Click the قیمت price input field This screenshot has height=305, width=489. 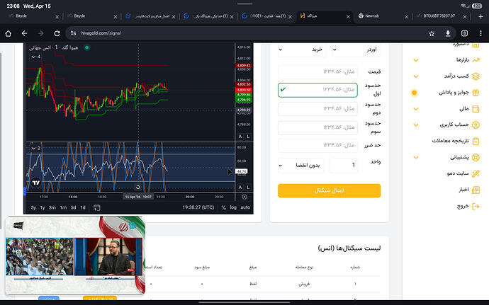pyautogui.click(x=317, y=71)
